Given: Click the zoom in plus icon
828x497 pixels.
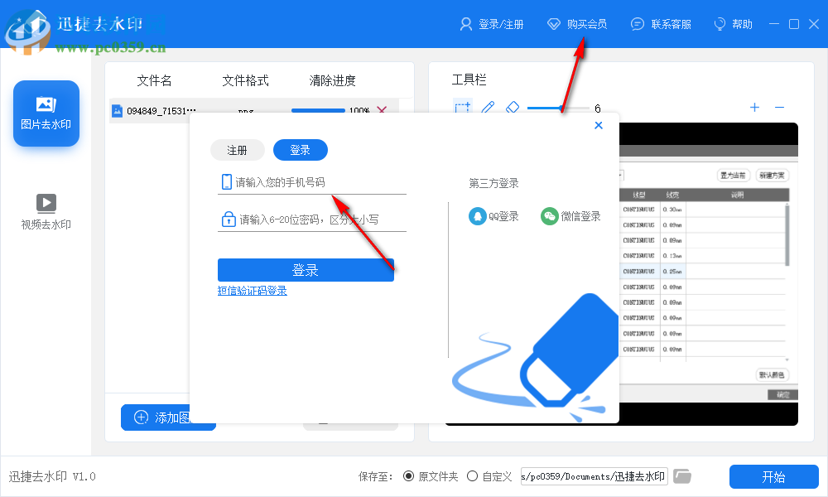Looking at the screenshot, I should [754, 108].
